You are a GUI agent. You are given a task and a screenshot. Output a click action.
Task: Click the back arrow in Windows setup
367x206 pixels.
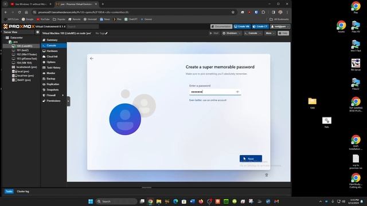92,58
